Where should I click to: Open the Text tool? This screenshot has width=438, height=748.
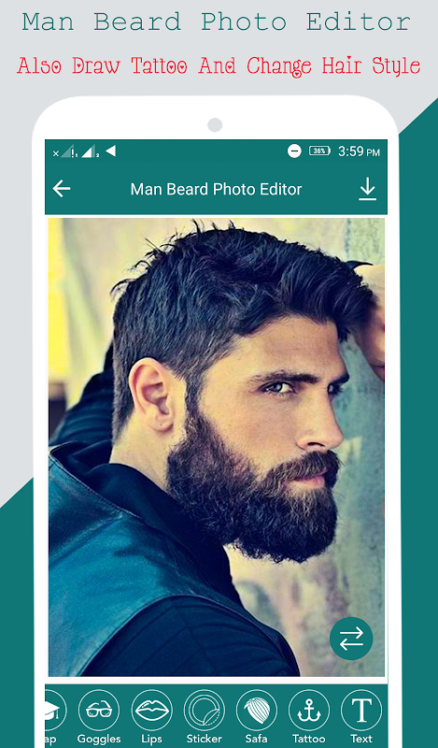click(x=361, y=711)
